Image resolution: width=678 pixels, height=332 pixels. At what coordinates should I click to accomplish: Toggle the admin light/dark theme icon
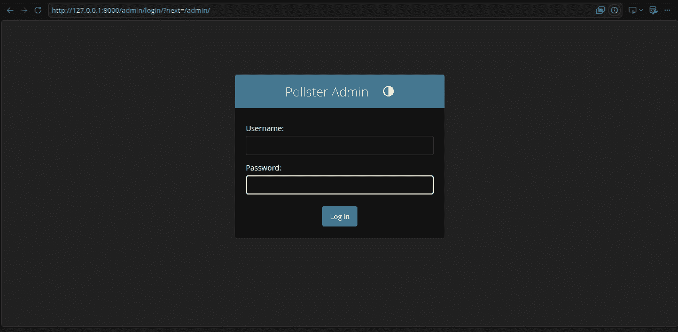[x=388, y=91]
